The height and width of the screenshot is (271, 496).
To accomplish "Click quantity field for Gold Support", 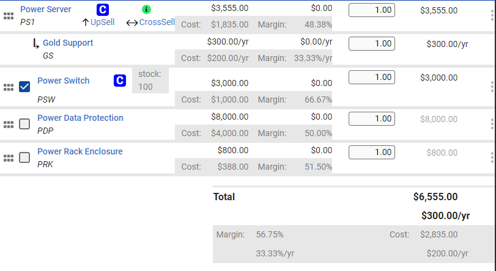I will click(372, 44).
